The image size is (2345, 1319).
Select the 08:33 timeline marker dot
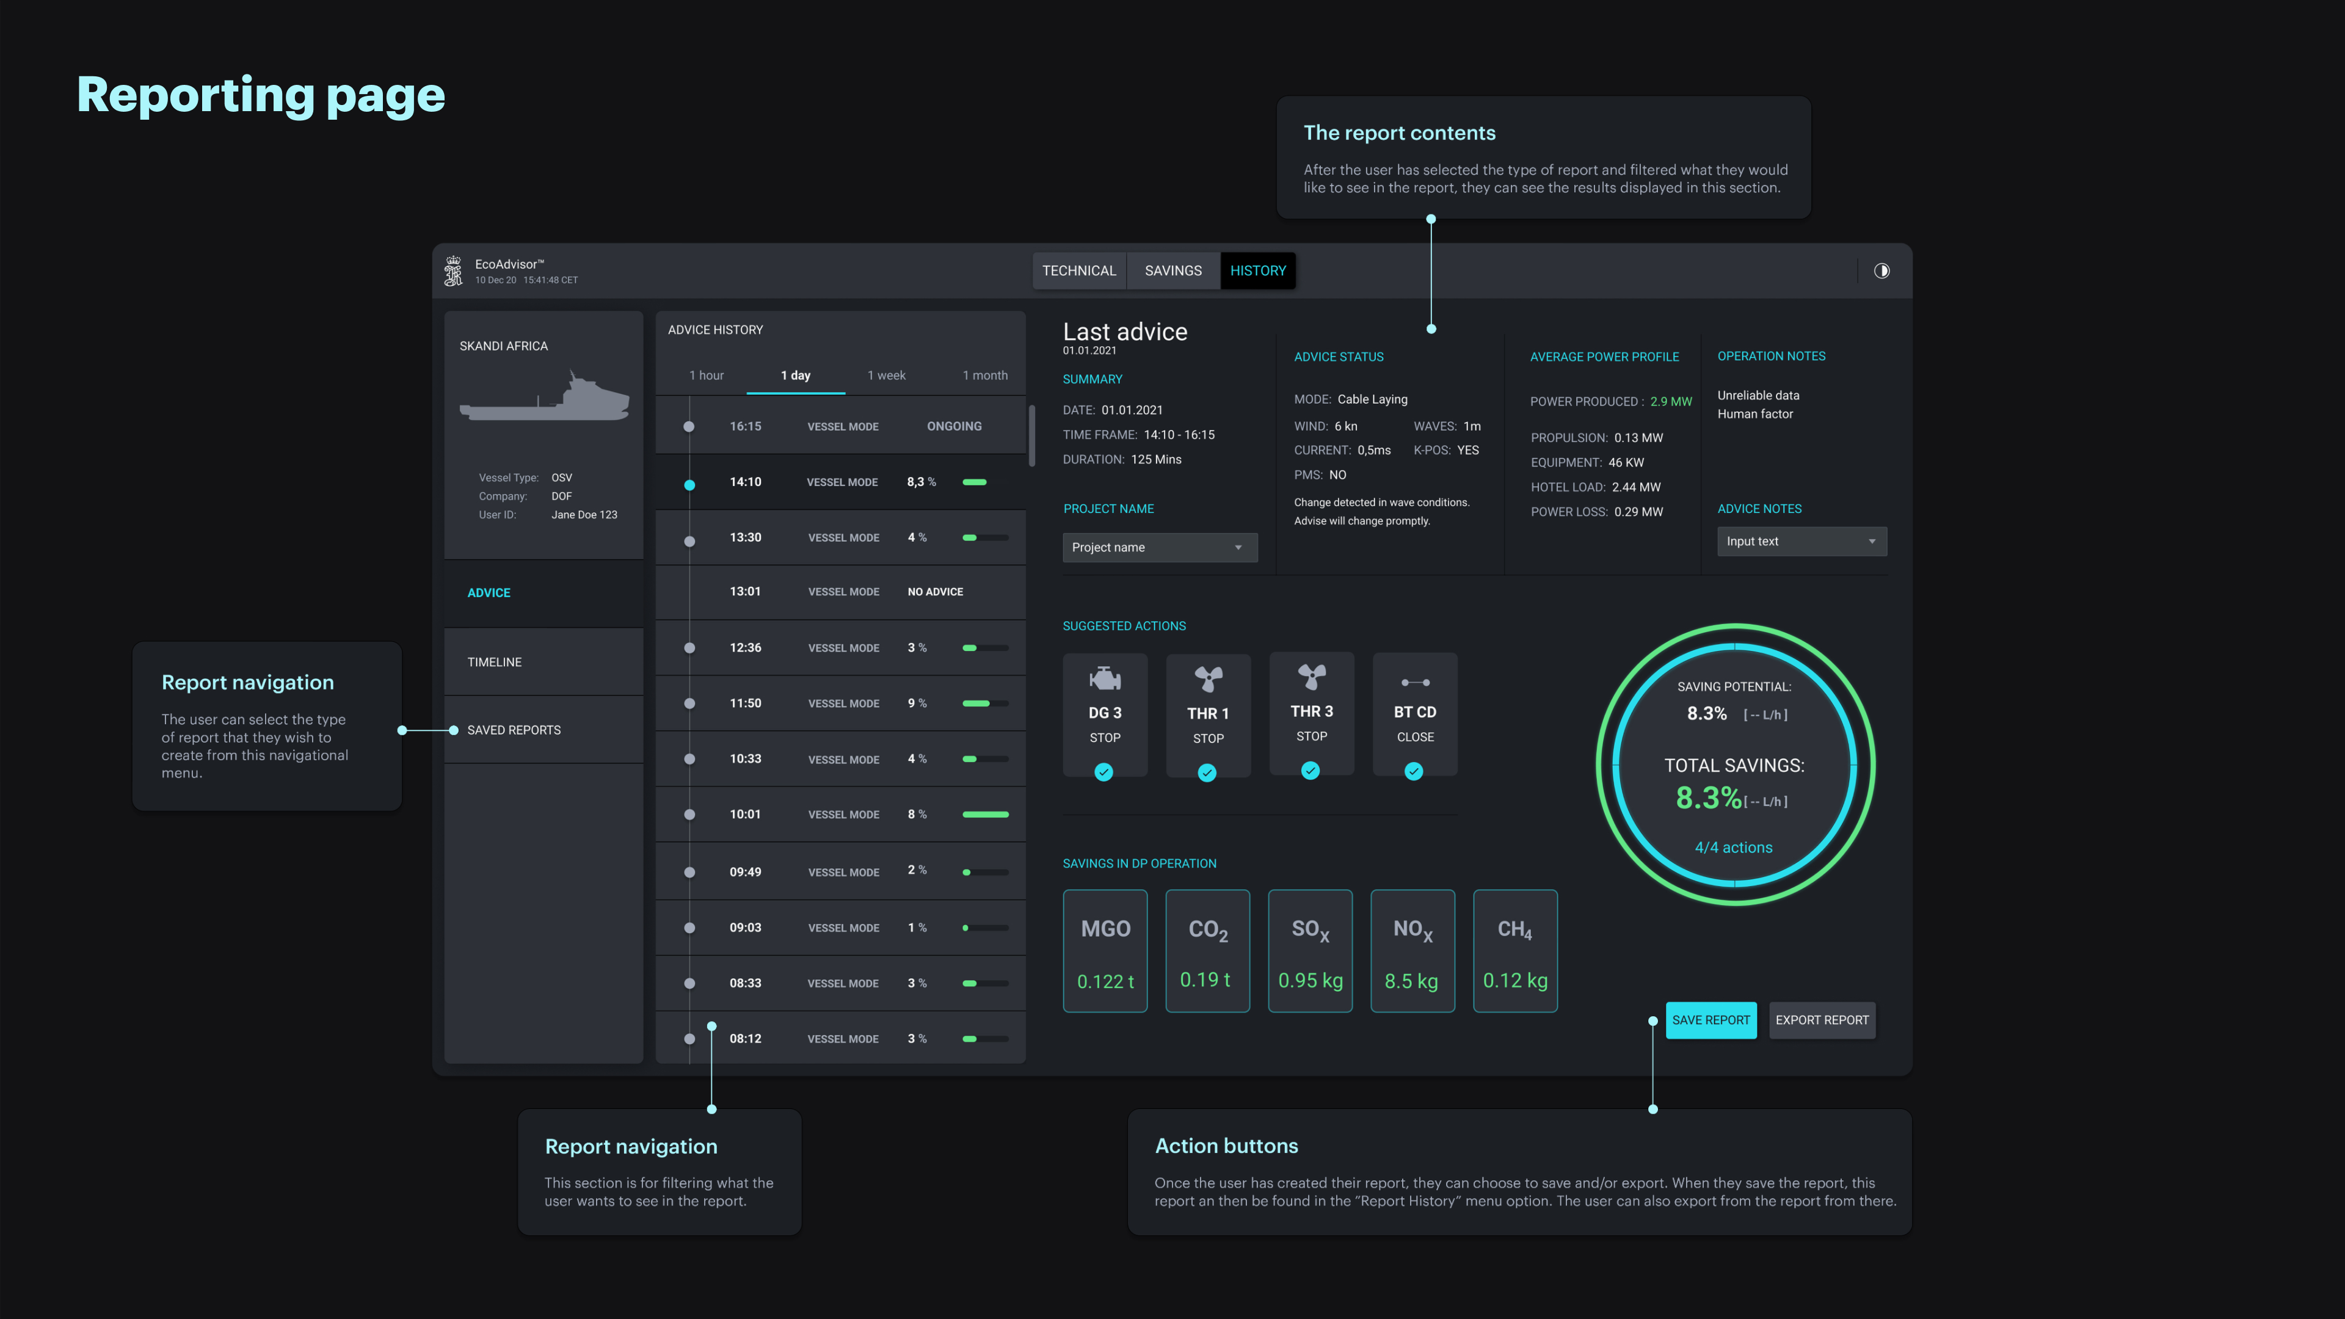pos(689,983)
